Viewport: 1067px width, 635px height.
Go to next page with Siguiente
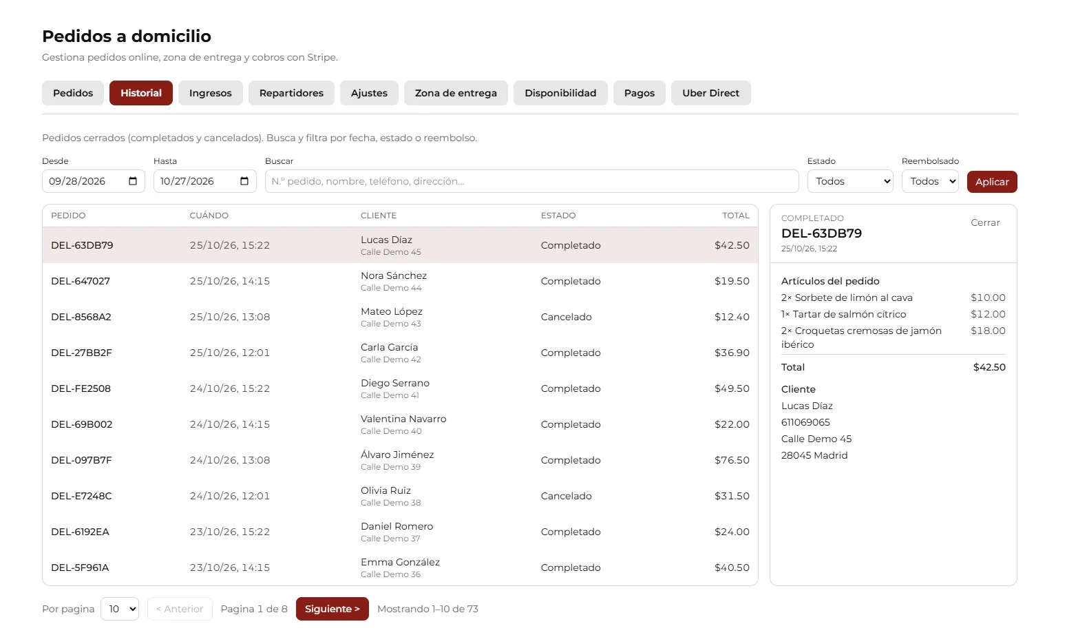(332, 609)
